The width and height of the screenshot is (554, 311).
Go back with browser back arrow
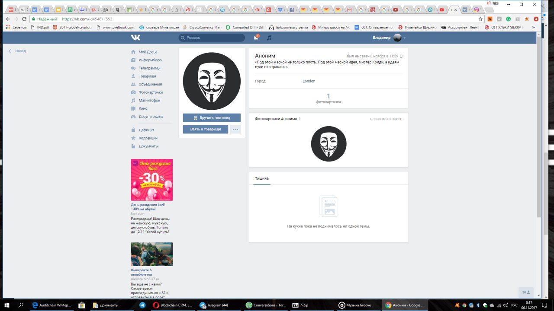point(8,19)
